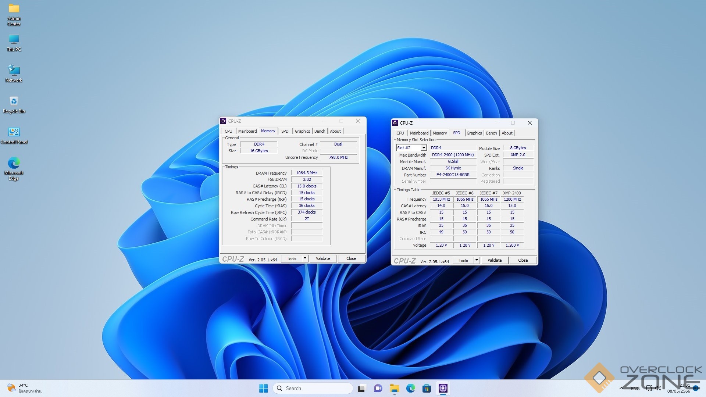The width and height of the screenshot is (706, 397).
Task: Switch to Mainboard tab in left CPU-Z
Action: tap(247, 131)
